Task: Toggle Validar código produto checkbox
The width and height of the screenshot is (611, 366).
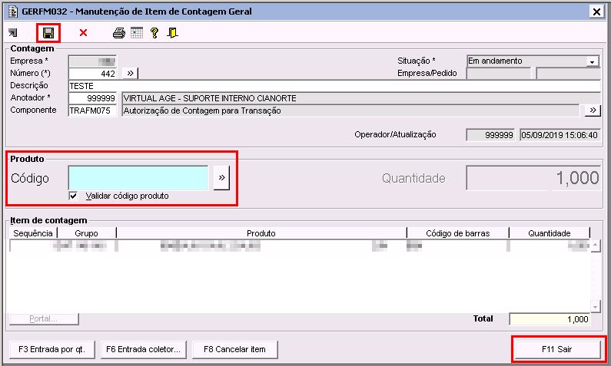Action: 73,196
